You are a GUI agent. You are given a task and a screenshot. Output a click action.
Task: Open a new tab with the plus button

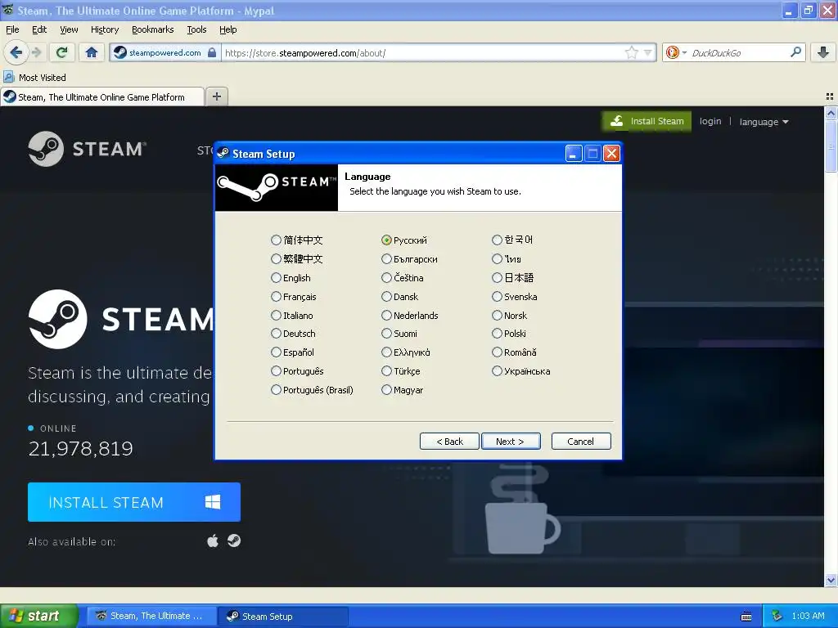(x=216, y=96)
